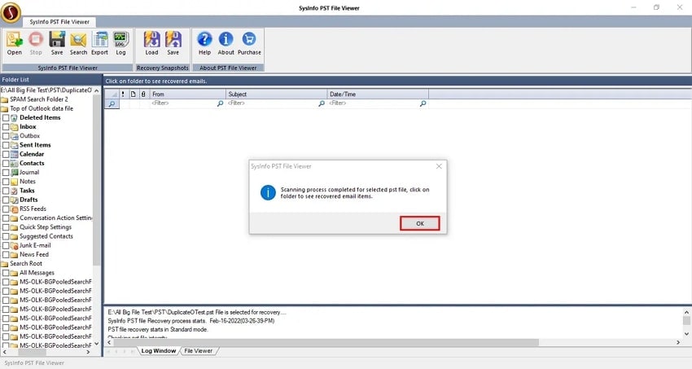Click folder list scroll up arrow
692x369 pixels.
[97, 90]
